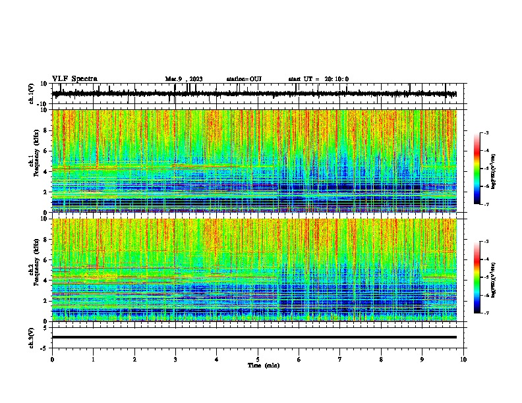Click the ch.1 frequency spectrogram plot

click(x=254, y=161)
